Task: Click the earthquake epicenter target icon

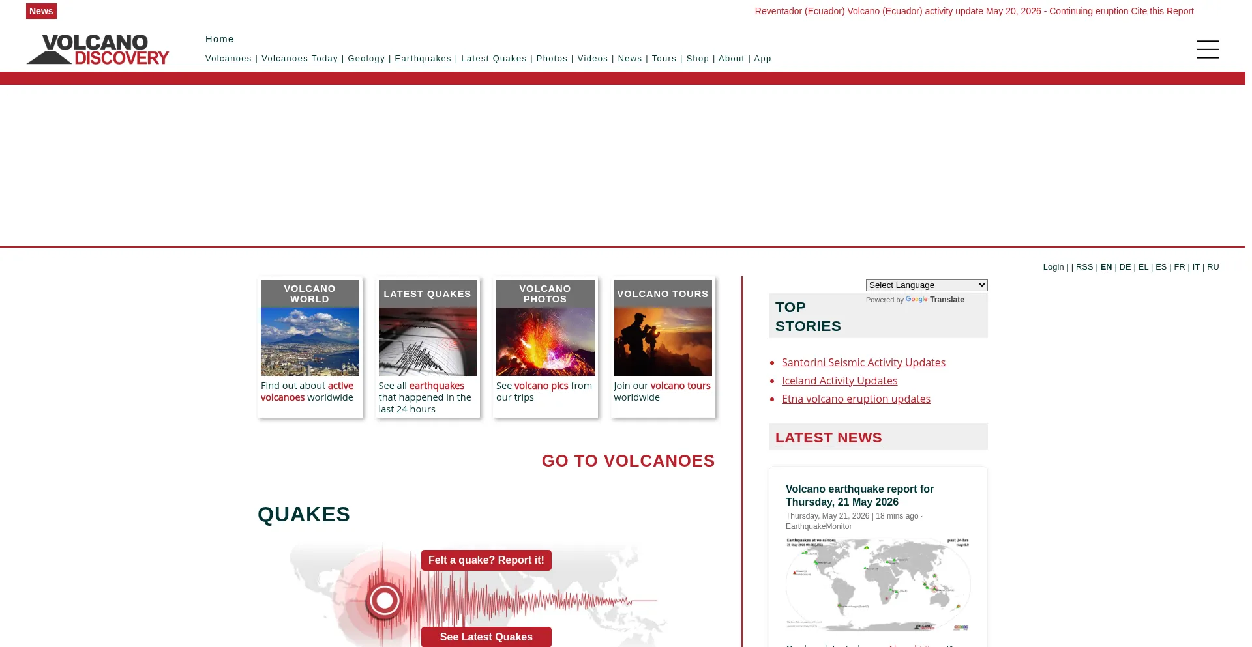Action: [x=384, y=600]
